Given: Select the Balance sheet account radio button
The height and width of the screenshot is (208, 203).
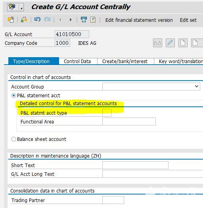Looking at the screenshot, I should [x=13, y=139].
